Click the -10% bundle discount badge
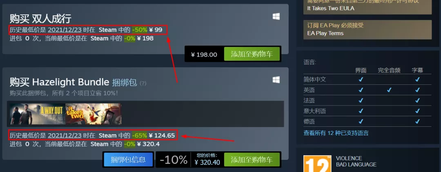This screenshot has width=441, height=172. [x=174, y=160]
